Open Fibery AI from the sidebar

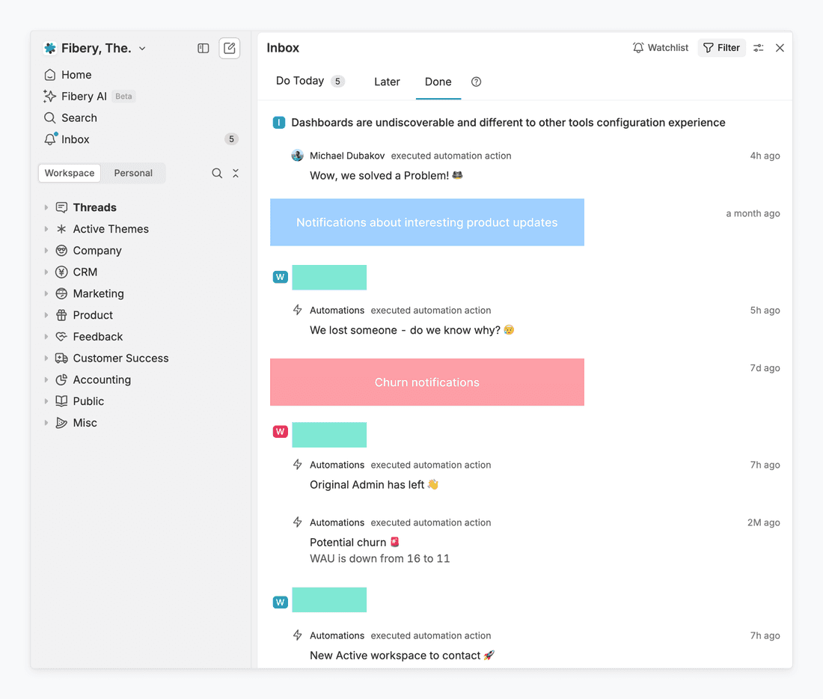pyautogui.click(x=84, y=96)
